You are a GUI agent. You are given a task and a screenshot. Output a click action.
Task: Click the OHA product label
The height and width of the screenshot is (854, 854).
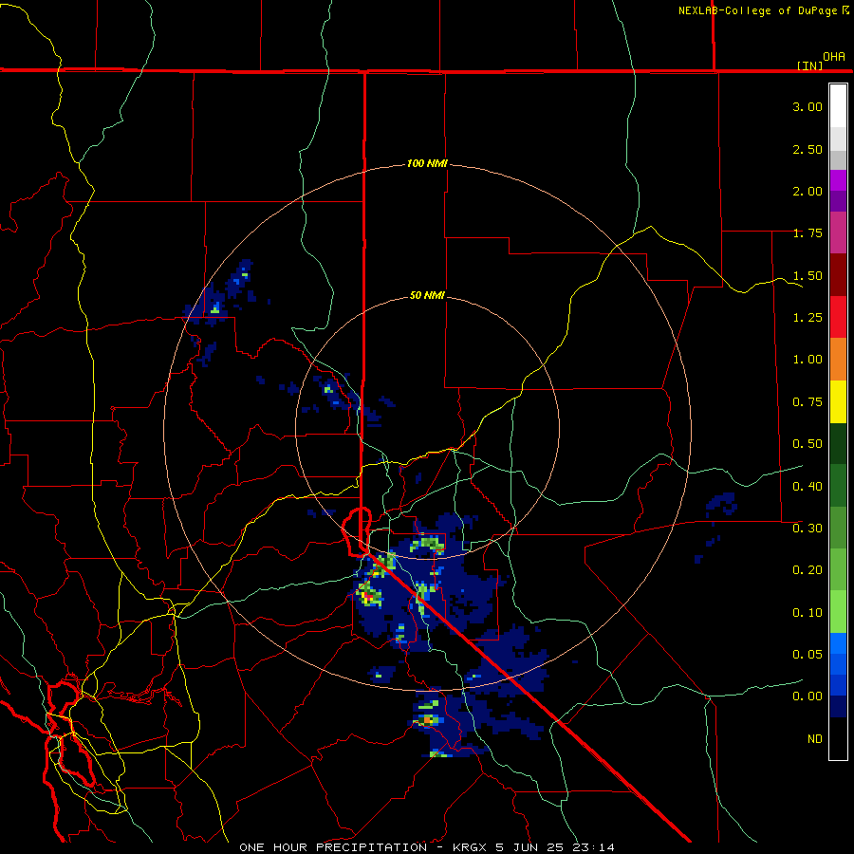(834, 56)
